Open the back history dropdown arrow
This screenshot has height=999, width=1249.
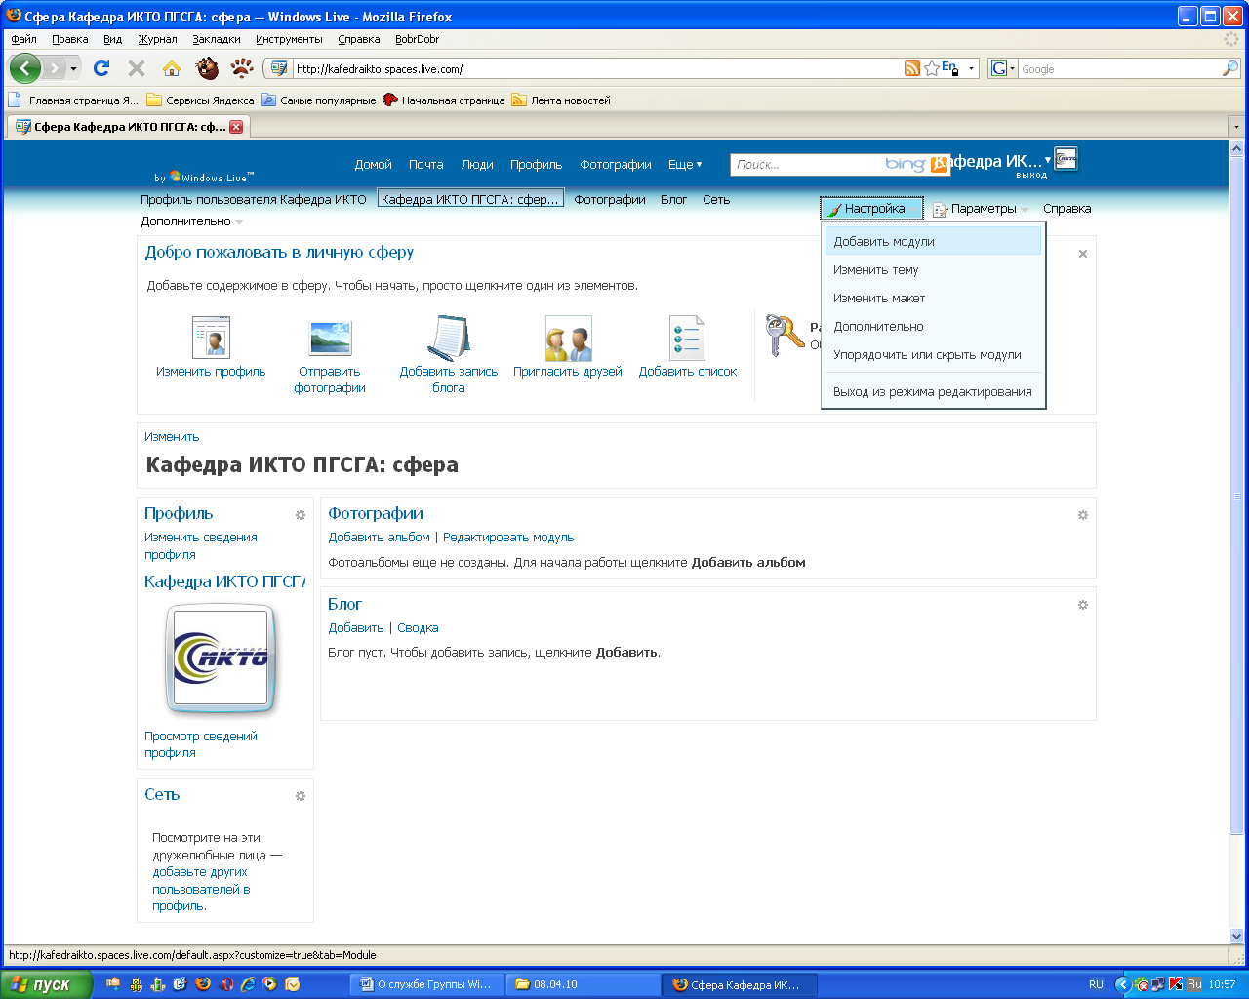pos(73,69)
